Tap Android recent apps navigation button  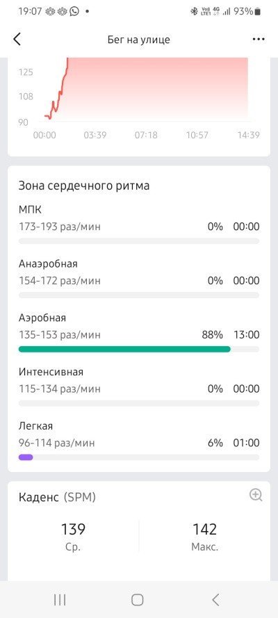(60, 600)
